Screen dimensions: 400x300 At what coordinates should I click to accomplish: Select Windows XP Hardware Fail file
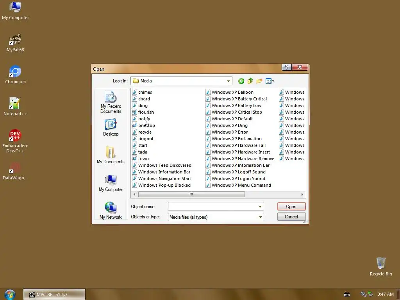coord(236,145)
